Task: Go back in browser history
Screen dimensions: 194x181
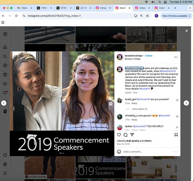Action: tap(3, 16)
